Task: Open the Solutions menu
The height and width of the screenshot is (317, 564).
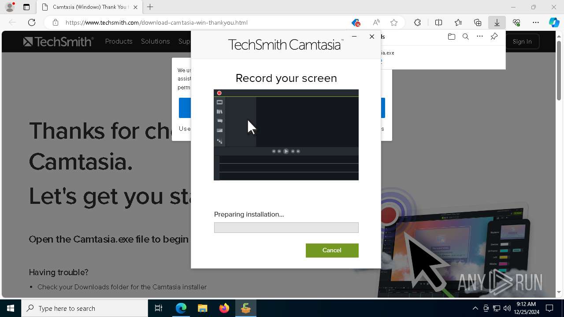Action: point(155,41)
